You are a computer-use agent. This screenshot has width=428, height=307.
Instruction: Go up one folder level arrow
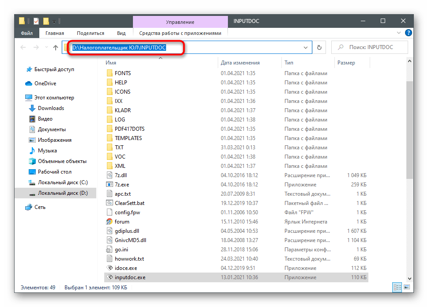(56, 47)
